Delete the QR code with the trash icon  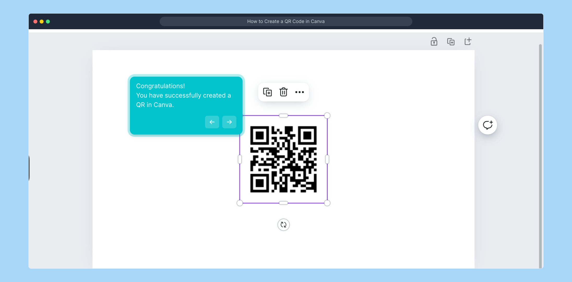pyautogui.click(x=283, y=92)
